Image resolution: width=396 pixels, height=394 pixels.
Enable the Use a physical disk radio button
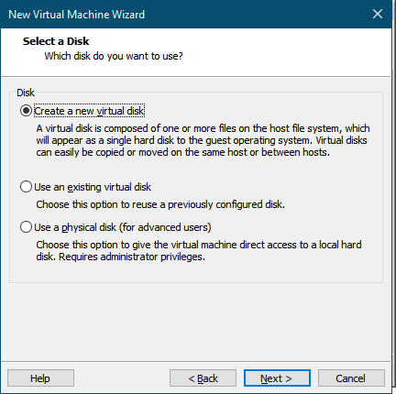coord(26,227)
